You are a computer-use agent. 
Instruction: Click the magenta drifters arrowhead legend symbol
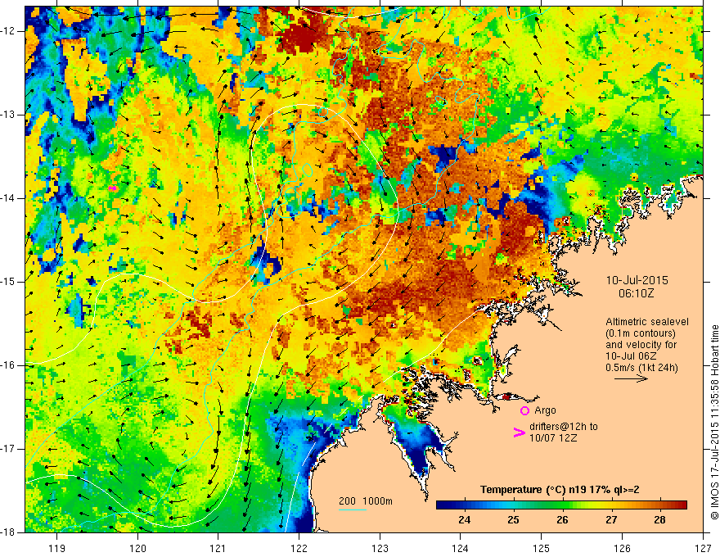coord(520,432)
